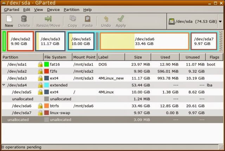This screenshot has height=151, width=225.
Task: Click the cyan extended color swatch
Action: point(46,85)
